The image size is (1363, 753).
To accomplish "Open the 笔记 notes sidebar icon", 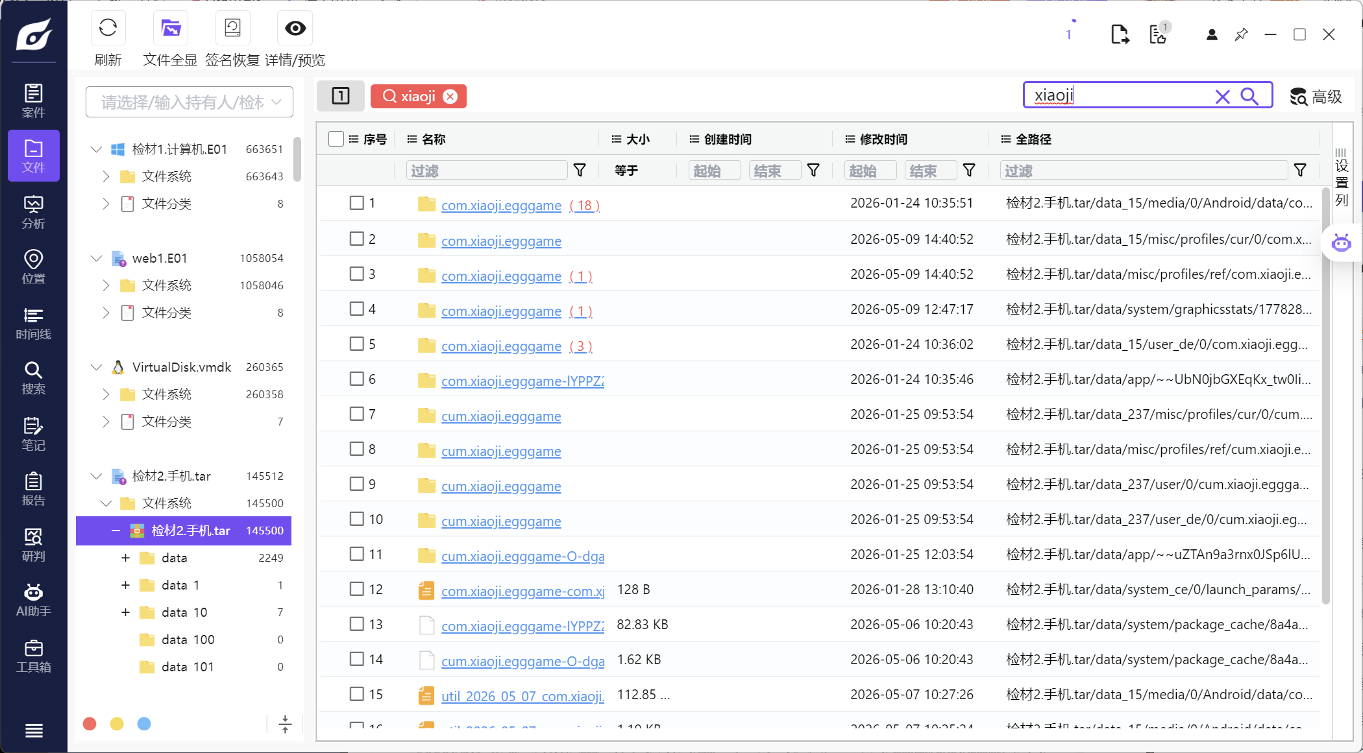I will 34,434.
